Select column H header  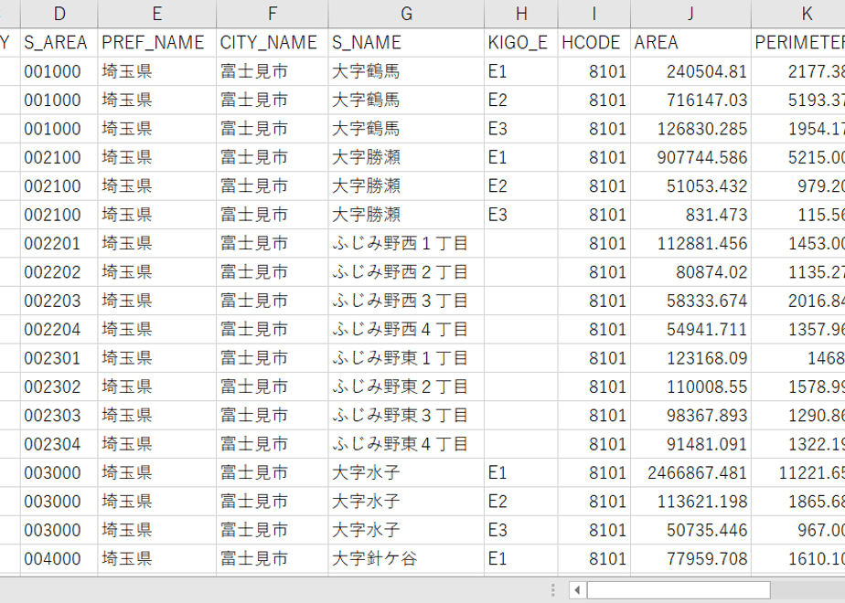(521, 14)
